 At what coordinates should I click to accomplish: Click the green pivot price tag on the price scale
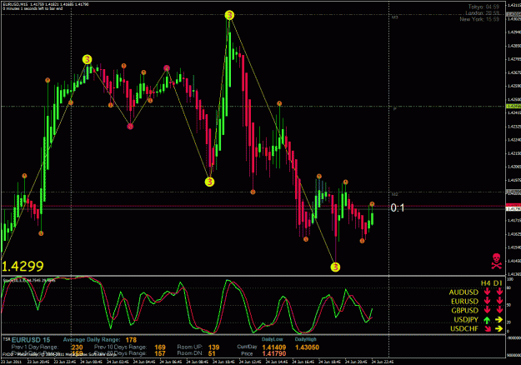[513, 107]
